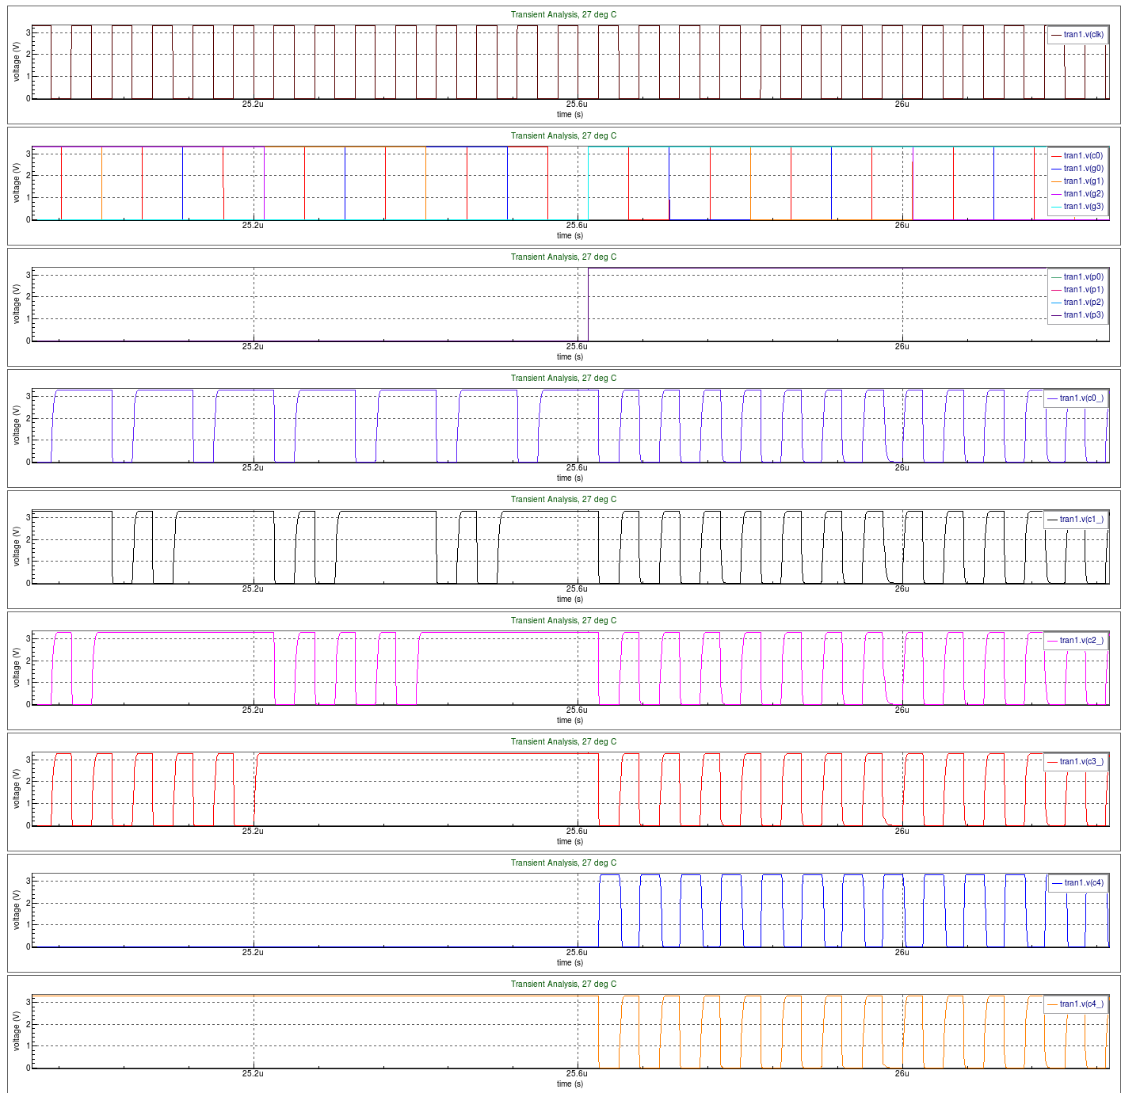The height and width of the screenshot is (1093, 1121).
Task: Click the tran1.v(p0) legend entry
Action: [x=1077, y=277]
